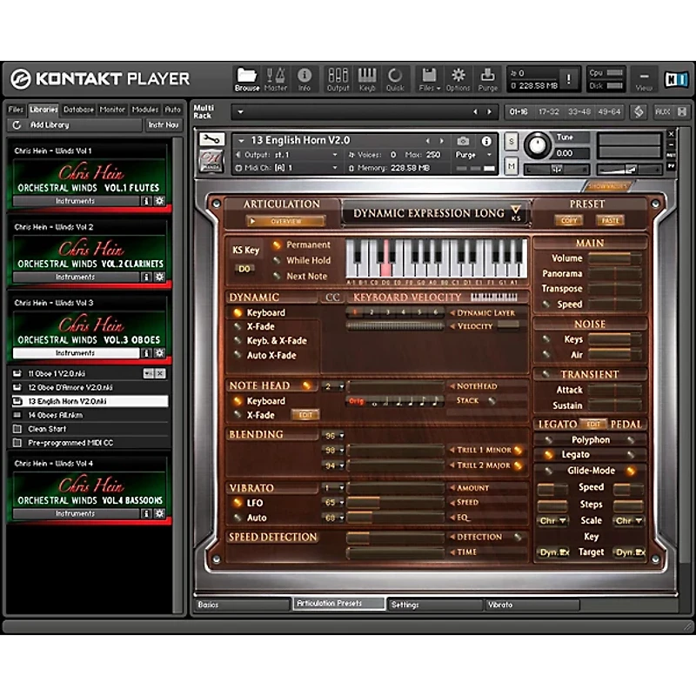696x696 pixels.
Task: Click the Chris Hein instrument logo icon
Action: (x=211, y=161)
